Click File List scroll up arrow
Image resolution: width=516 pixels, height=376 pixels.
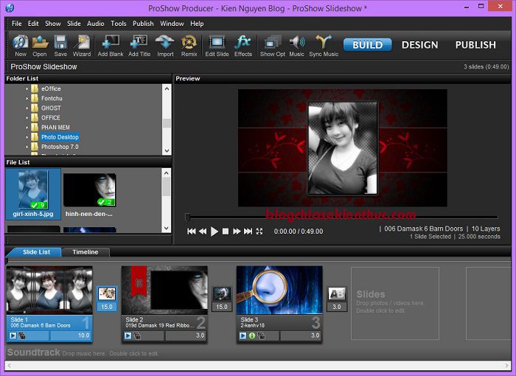(x=167, y=173)
